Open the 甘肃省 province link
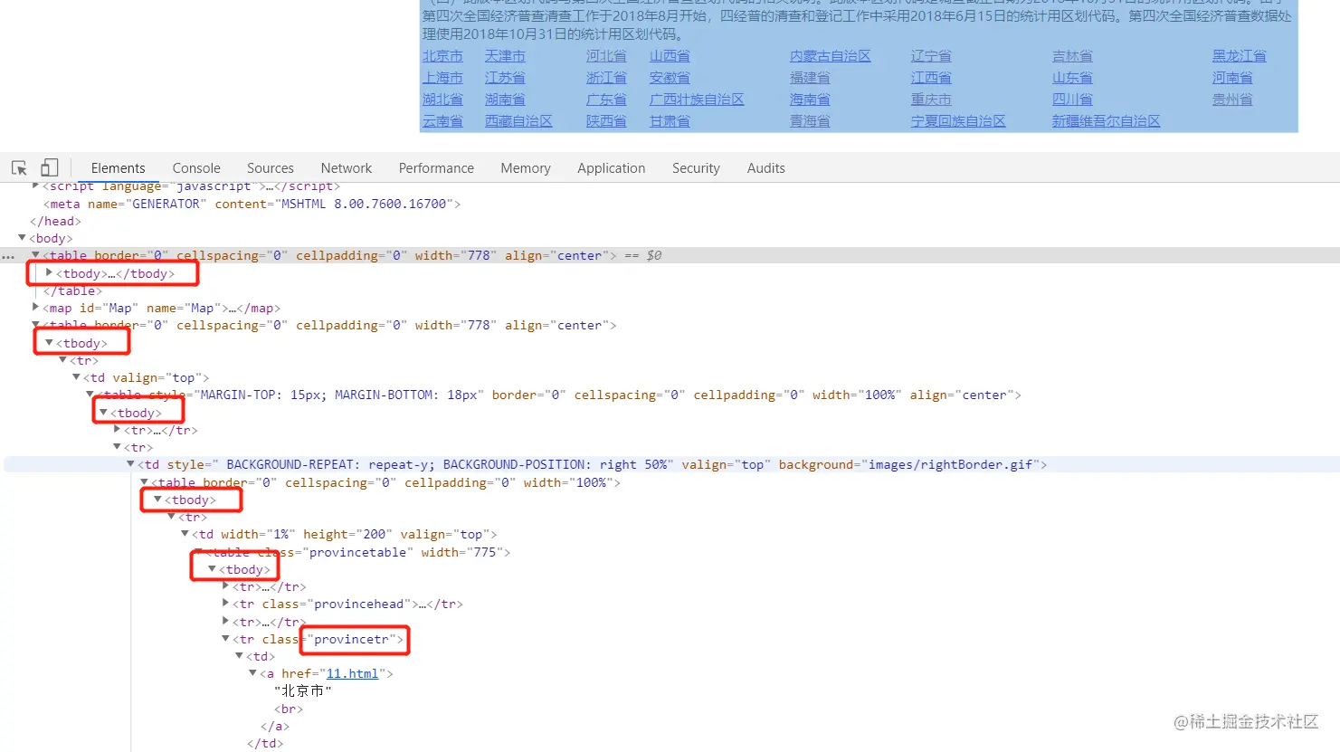The width and height of the screenshot is (1340, 752). click(x=670, y=121)
